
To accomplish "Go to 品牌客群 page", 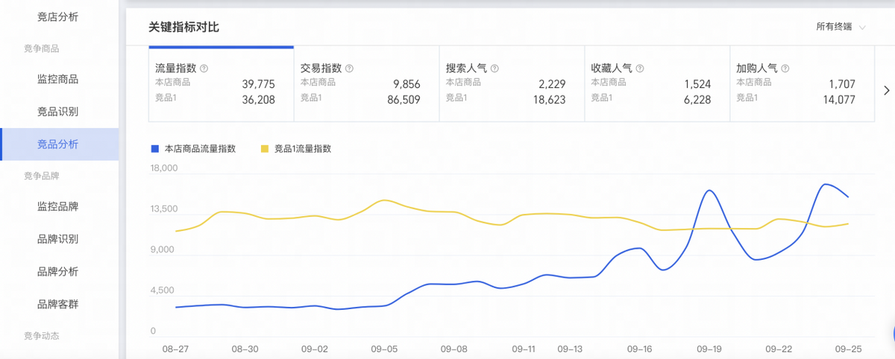I will 58,304.
